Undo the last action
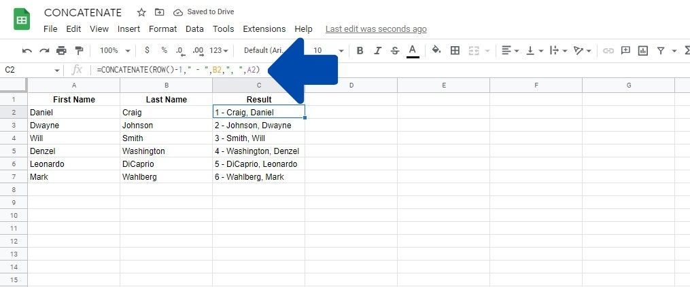Image resolution: width=690 pixels, height=287 pixels. 27,50
